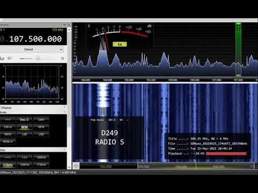The width and height of the screenshot is (258, 193).
Task: Click the round reset icon left of frequency band bar
Action: pyautogui.click(x=76, y=166)
